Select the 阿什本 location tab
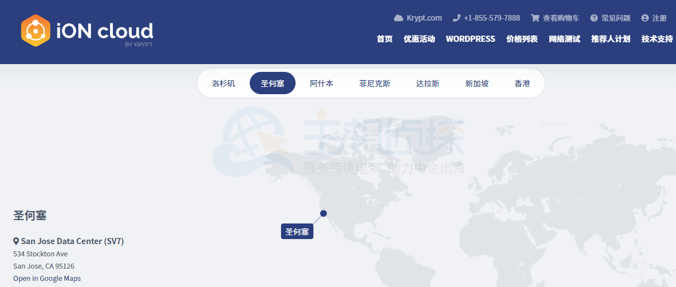Image resolution: width=676 pixels, height=287 pixels. click(x=322, y=84)
